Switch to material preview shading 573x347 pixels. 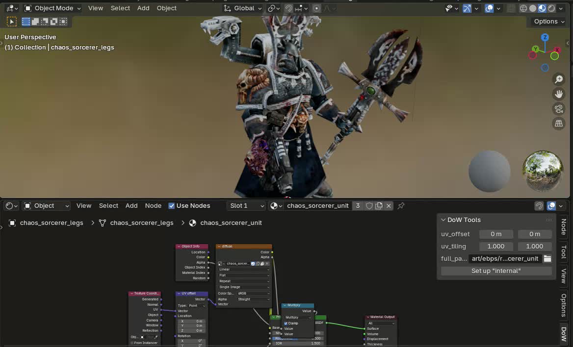click(x=542, y=8)
